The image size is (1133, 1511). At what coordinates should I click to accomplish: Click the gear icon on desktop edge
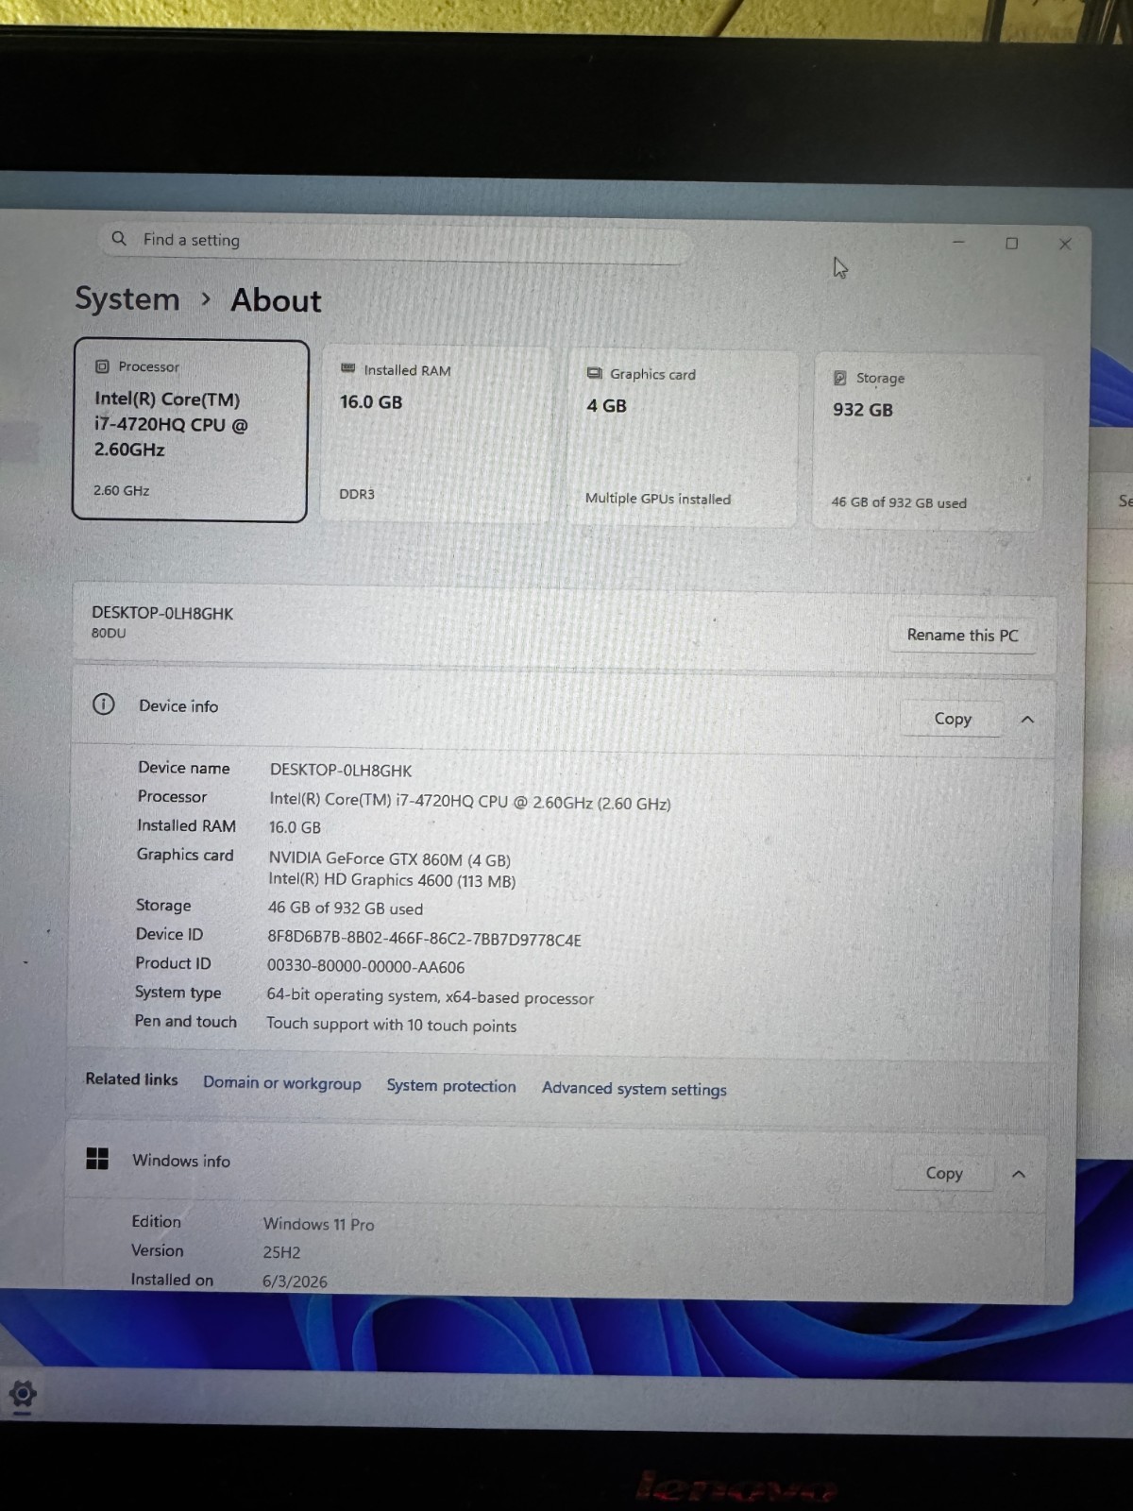pos(23,1394)
